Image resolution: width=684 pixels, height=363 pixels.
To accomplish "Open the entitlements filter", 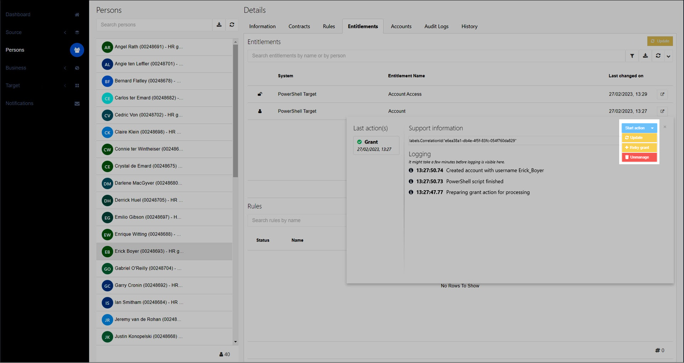I will point(632,56).
